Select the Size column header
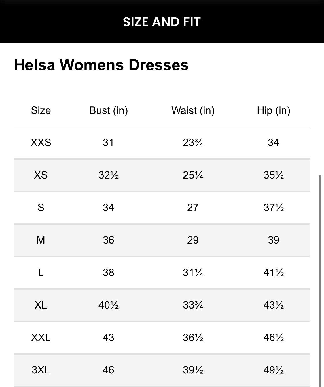The height and width of the screenshot is (387, 324). [x=41, y=110]
